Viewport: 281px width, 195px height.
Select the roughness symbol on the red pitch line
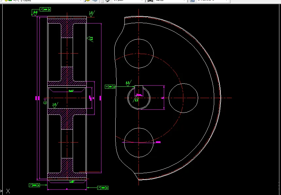tap(92, 14)
